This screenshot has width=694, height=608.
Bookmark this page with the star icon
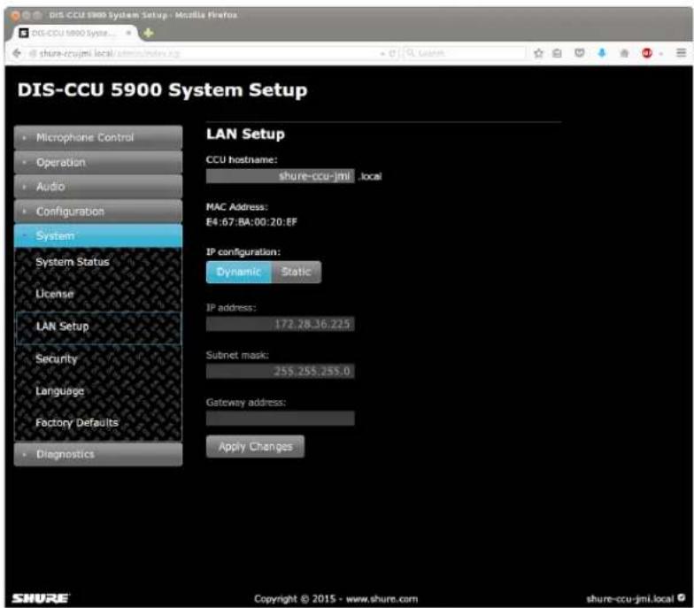point(538,53)
